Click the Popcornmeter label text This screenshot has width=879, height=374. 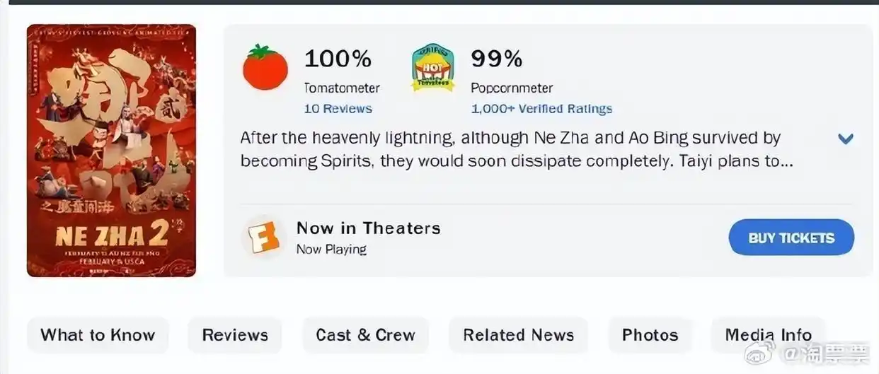coord(512,88)
